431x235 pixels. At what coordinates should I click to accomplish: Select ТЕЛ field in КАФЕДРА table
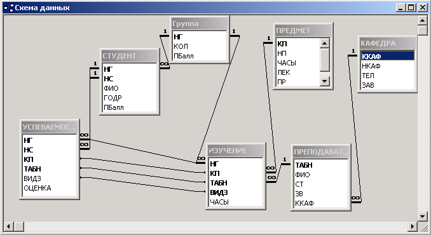coord(387,76)
